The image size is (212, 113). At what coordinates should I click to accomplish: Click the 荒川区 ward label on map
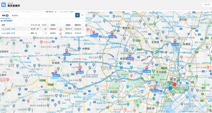click(x=183, y=20)
